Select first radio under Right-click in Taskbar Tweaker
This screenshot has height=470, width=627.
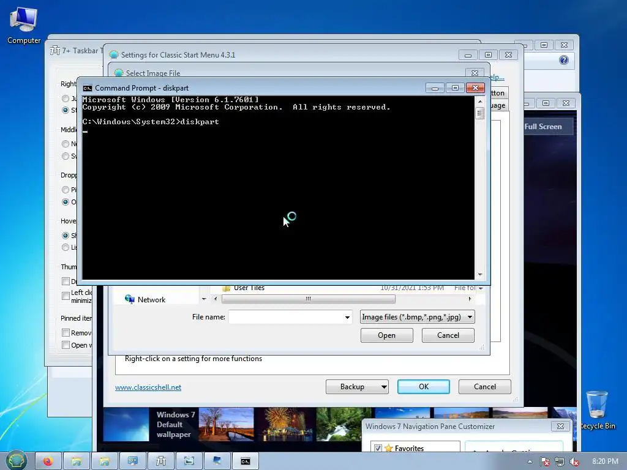66,99
